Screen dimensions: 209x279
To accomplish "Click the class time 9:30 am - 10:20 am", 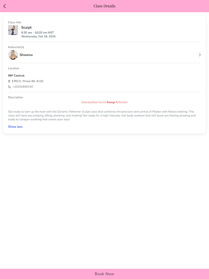I will (x=37, y=32).
